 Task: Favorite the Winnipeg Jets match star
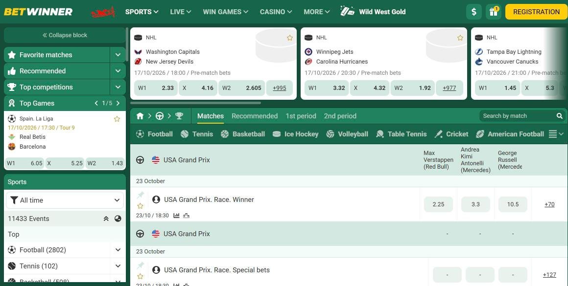coord(460,38)
